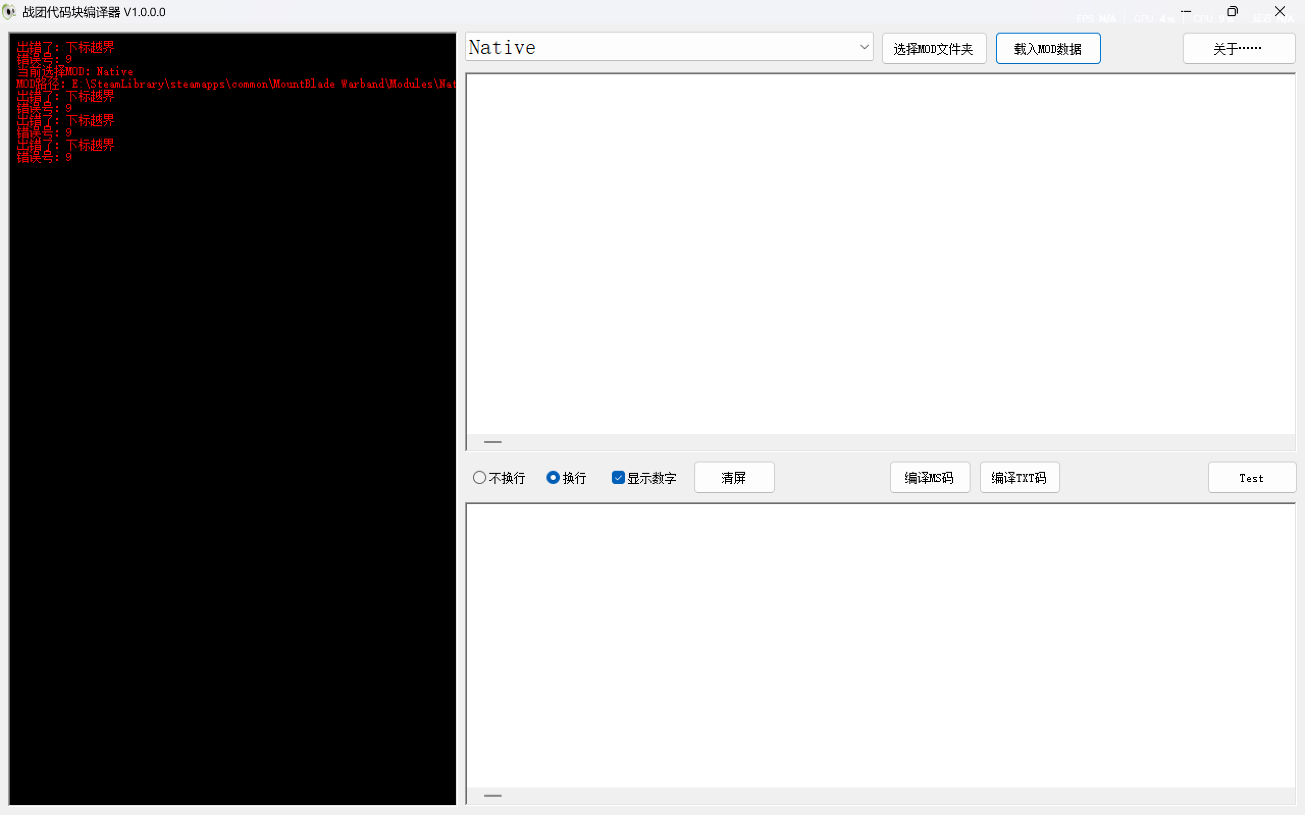
Task: Click the lower output text area
Action: coord(879,644)
